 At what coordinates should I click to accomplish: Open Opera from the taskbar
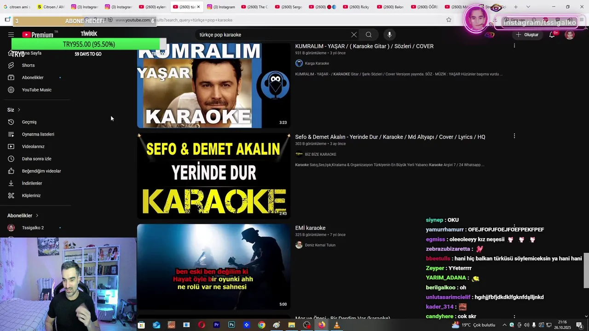click(202, 325)
